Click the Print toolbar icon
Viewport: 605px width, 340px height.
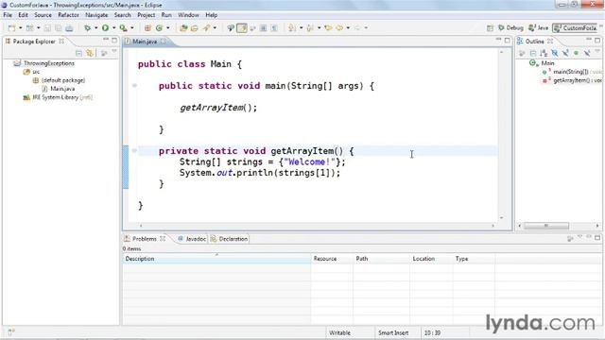click(69, 28)
